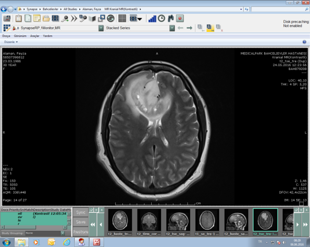The image size is (310, 247).
Task: Open the Dosya menu
Action: click(x=6, y=36)
